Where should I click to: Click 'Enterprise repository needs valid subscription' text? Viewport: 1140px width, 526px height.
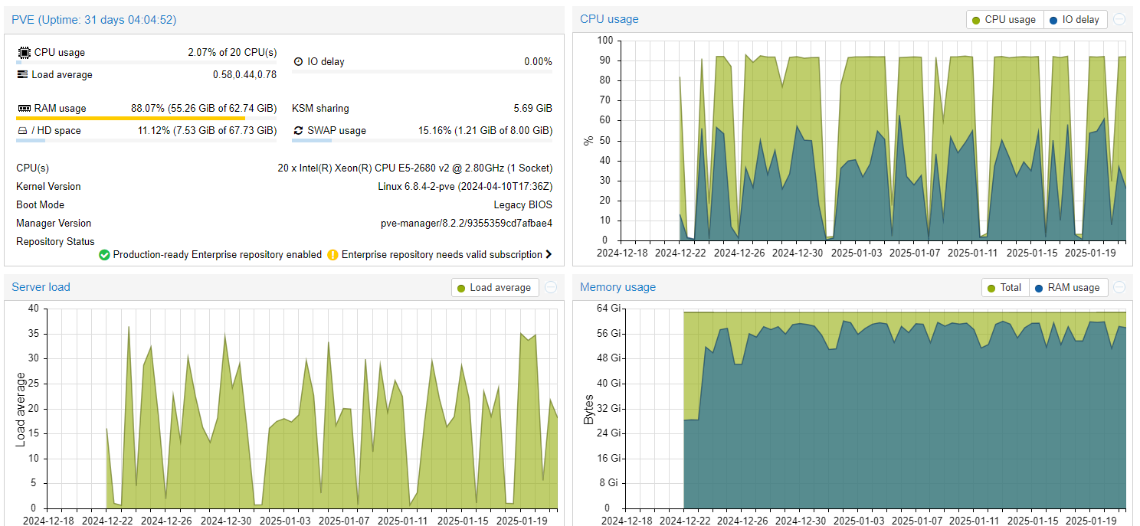point(441,255)
